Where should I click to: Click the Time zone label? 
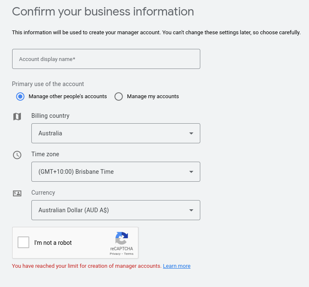tap(45, 154)
